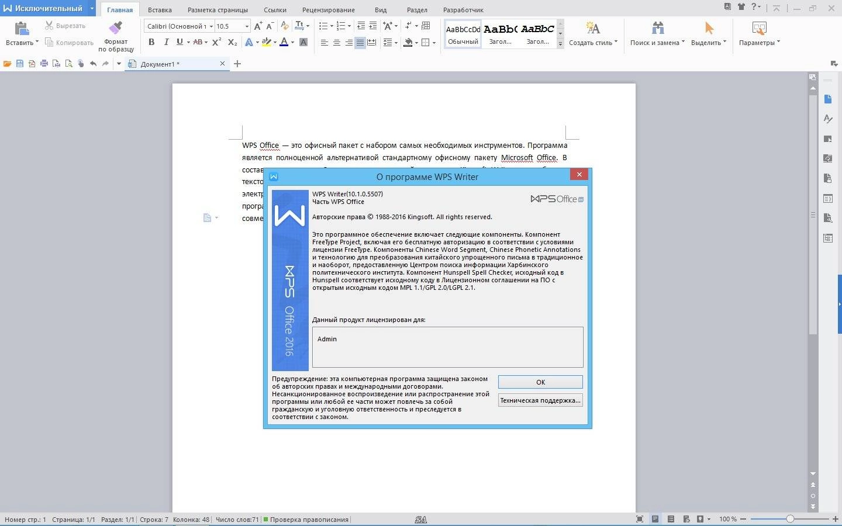Click the Select (Выделить) cursor tool

709,33
